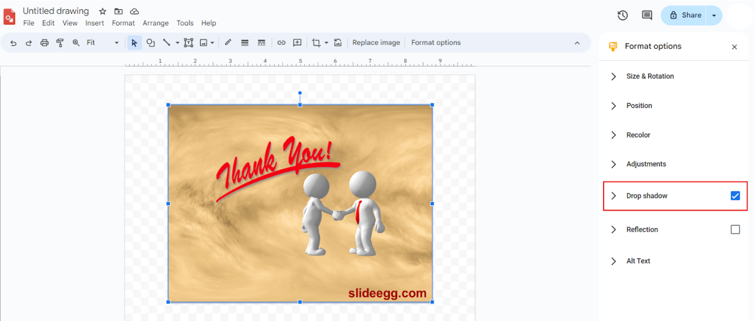Insert a link
The height and width of the screenshot is (321, 755).
pyautogui.click(x=281, y=43)
